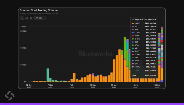Click the SNDK value $16,738,387

click(151, 61)
